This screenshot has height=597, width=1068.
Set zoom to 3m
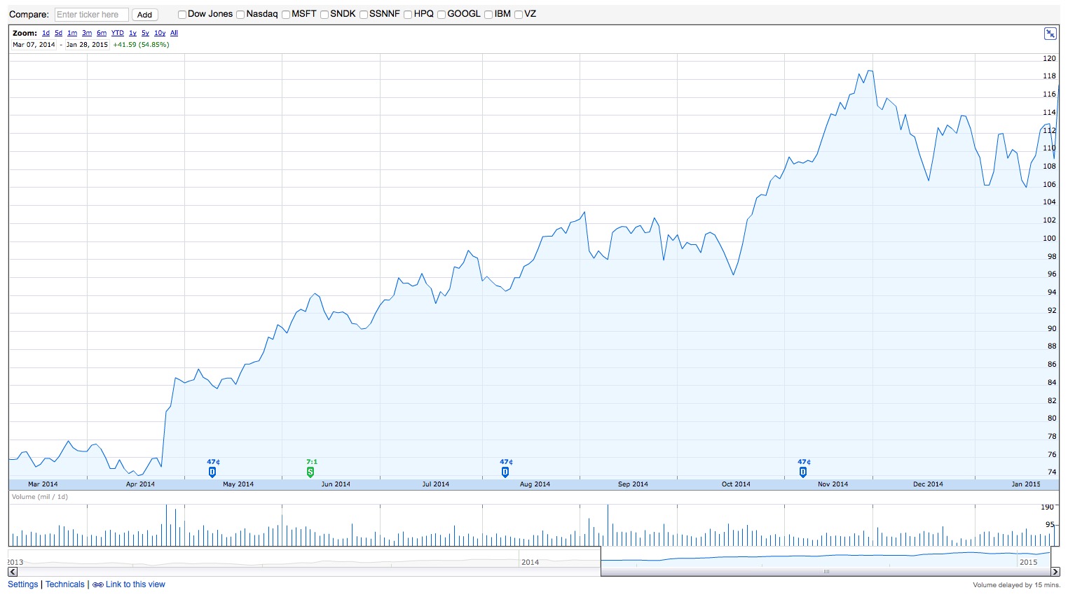(x=87, y=33)
